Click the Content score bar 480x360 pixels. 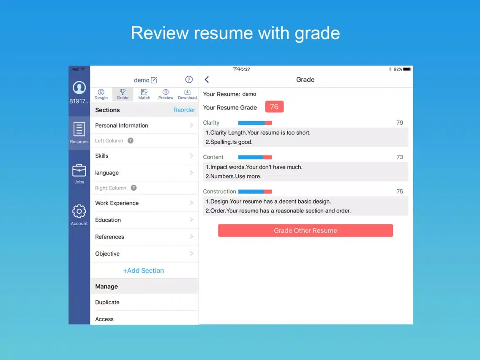click(255, 157)
